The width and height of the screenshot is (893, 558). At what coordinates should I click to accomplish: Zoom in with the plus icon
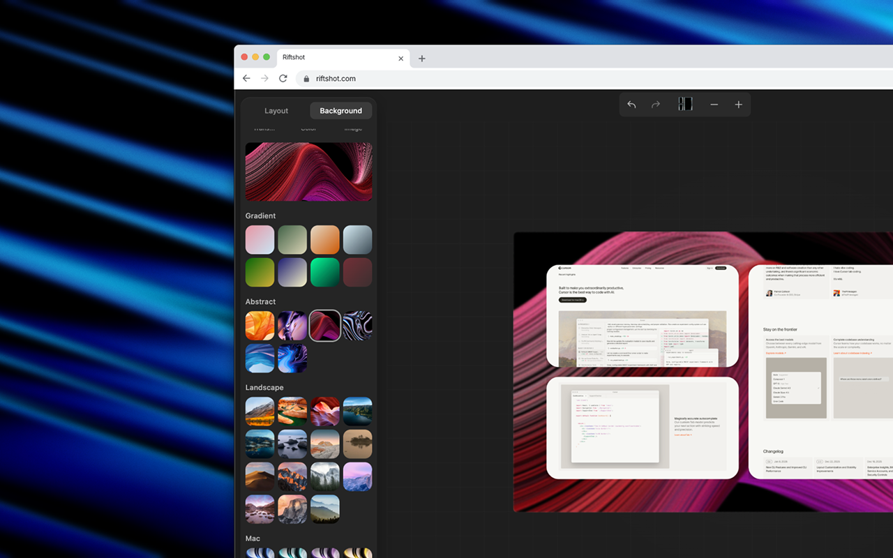click(739, 105)
